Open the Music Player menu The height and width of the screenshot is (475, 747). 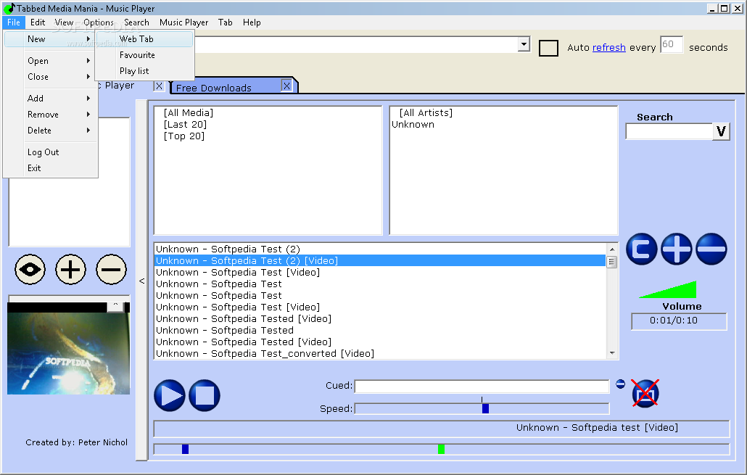click(x=184, y=22)
